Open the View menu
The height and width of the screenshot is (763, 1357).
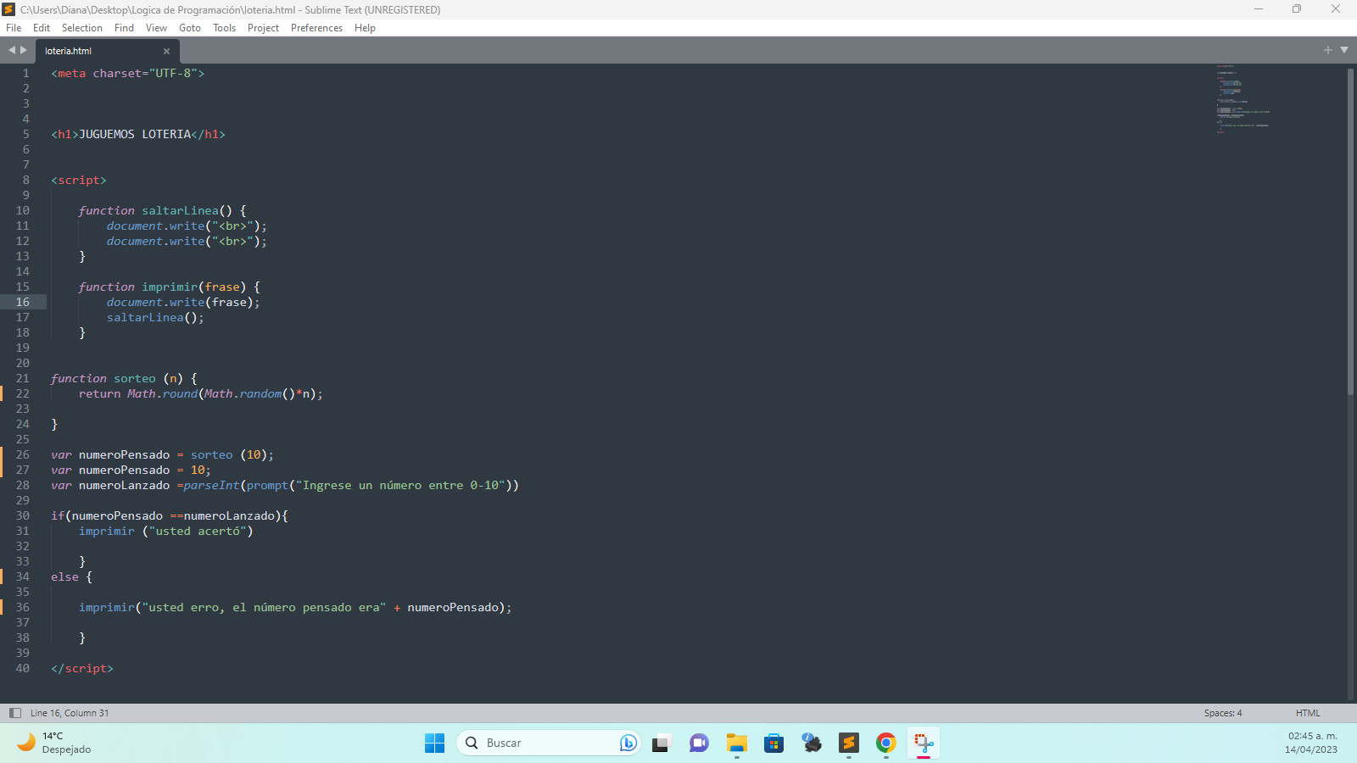(156, 28)
